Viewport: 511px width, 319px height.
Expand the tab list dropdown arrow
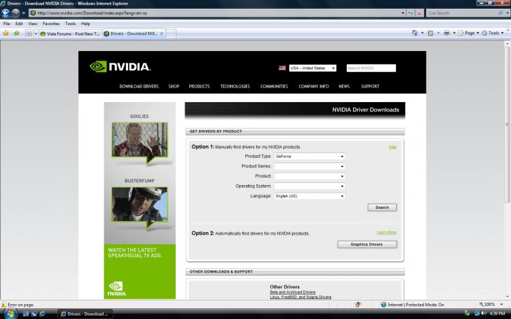coord(36,33)
